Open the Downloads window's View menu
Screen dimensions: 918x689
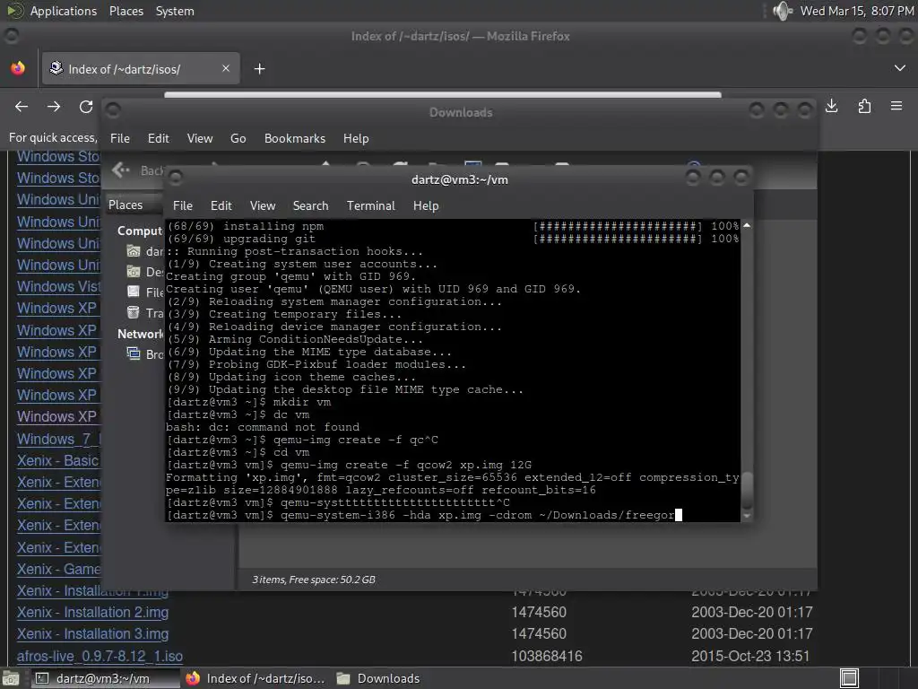(200, 138)
